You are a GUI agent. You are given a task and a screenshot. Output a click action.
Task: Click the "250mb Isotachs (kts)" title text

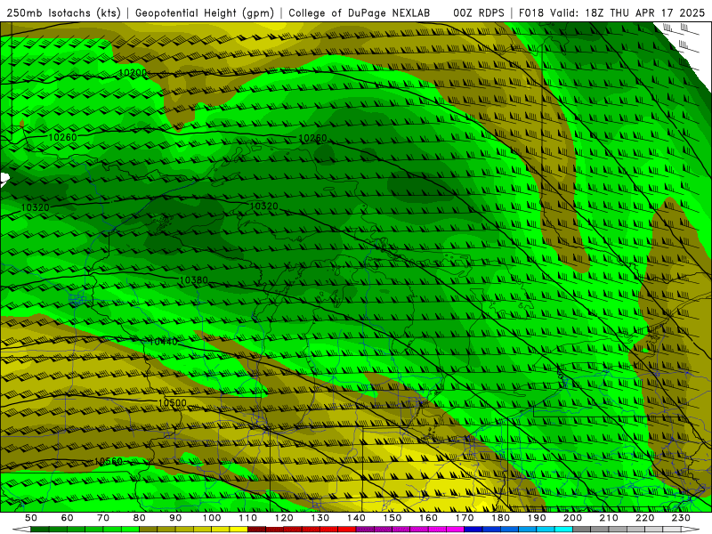(63, 12)
